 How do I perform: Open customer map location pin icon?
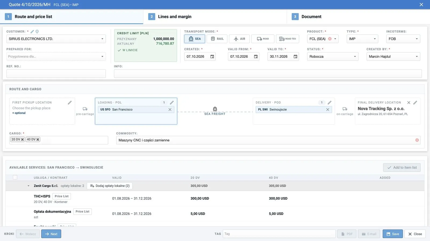click(x=37, y=32)
